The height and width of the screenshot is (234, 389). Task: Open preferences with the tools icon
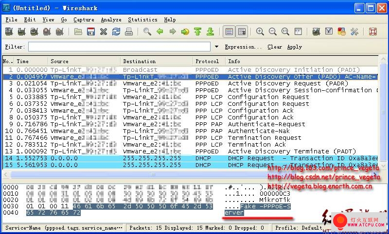354,32
